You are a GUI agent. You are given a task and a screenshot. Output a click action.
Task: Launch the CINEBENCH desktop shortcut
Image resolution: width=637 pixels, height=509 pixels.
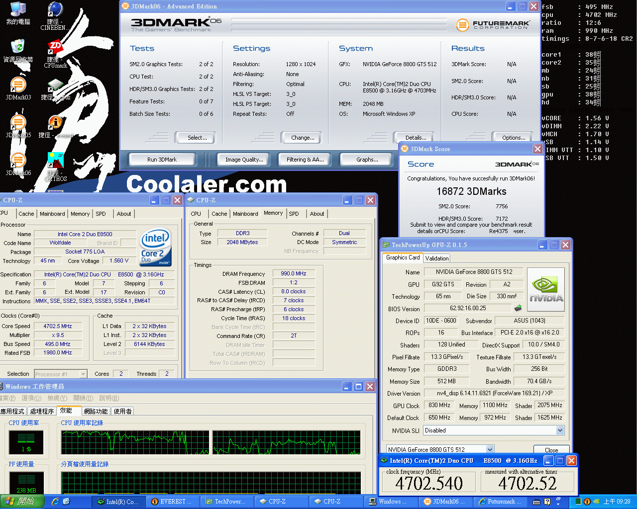pos(55,15)
